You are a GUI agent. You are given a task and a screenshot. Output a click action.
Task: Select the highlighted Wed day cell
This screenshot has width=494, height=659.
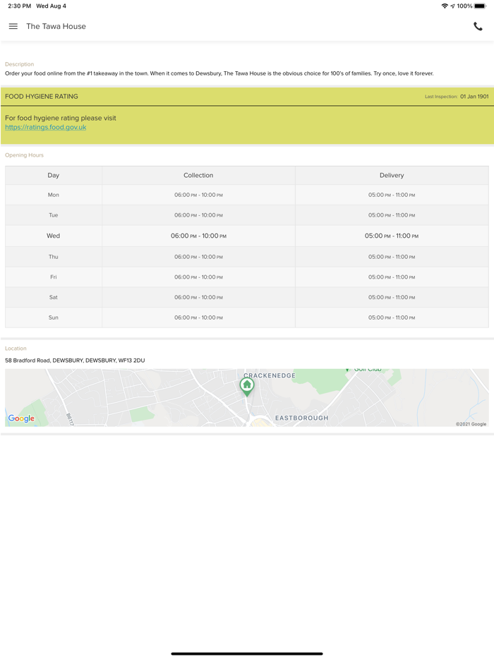54,236
